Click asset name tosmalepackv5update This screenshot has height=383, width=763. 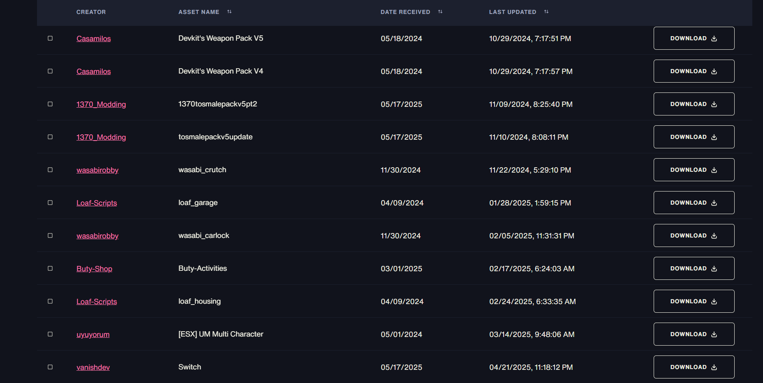pos(215,137)
